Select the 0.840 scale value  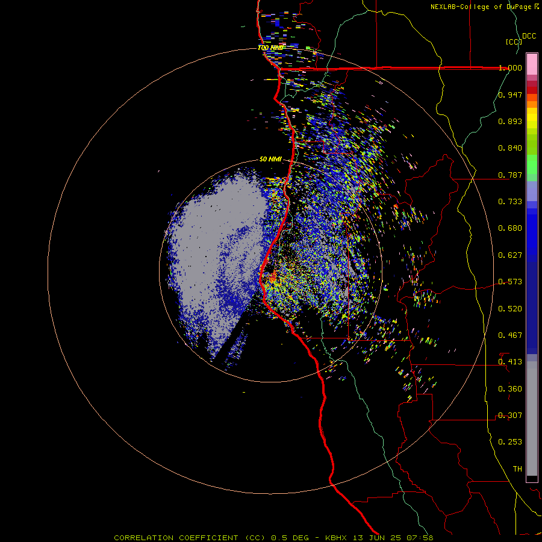(x=510, y=148)
